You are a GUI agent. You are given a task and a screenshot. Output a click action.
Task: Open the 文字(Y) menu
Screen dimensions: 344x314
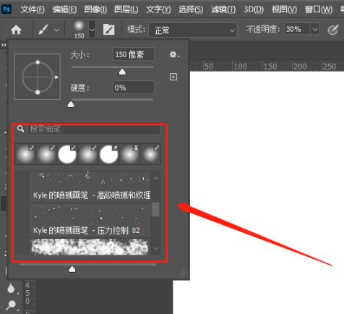tap(158, 9)
